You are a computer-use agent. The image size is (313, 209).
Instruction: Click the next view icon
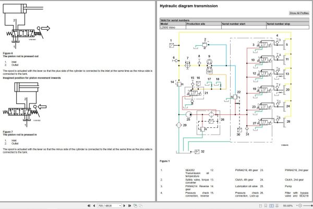coord(140,205)
